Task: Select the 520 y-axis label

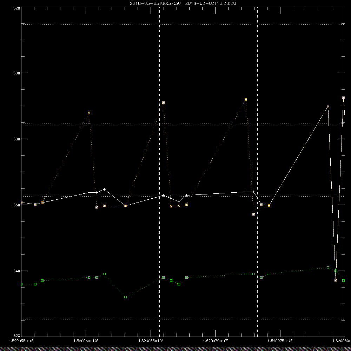Action: [x=17, y=336]
